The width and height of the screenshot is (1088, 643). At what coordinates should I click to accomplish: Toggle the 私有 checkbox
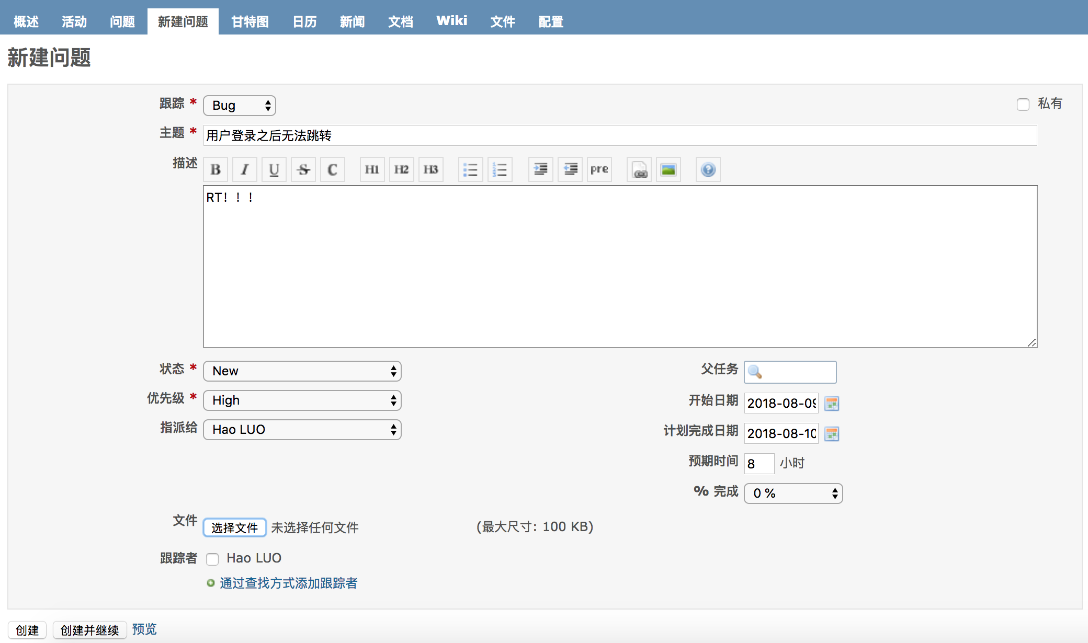pyautogui.click(x=1020, y=105)
